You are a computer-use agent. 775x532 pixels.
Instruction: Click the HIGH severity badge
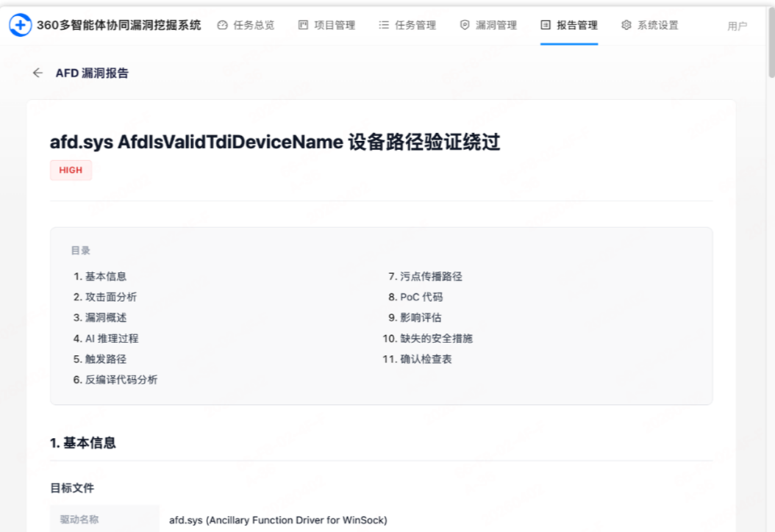71,170
